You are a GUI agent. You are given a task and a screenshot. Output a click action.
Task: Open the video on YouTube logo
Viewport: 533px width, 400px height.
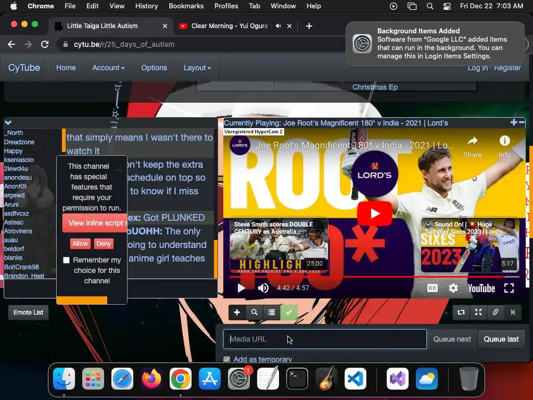click(x=481, y=289)
